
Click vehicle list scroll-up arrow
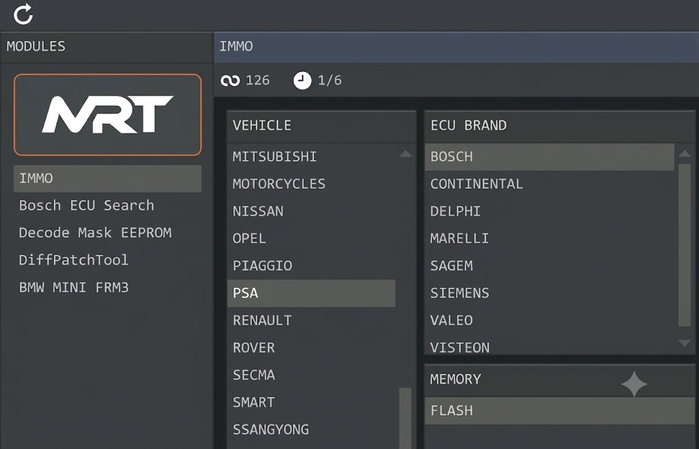(x=405, y=154)
